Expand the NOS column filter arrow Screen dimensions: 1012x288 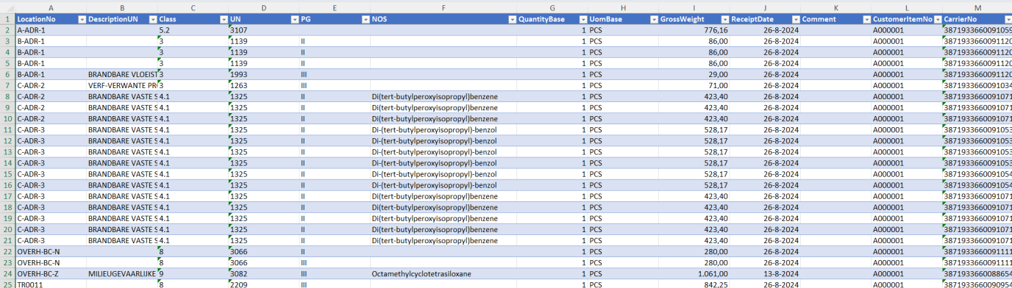pos(511,19)
